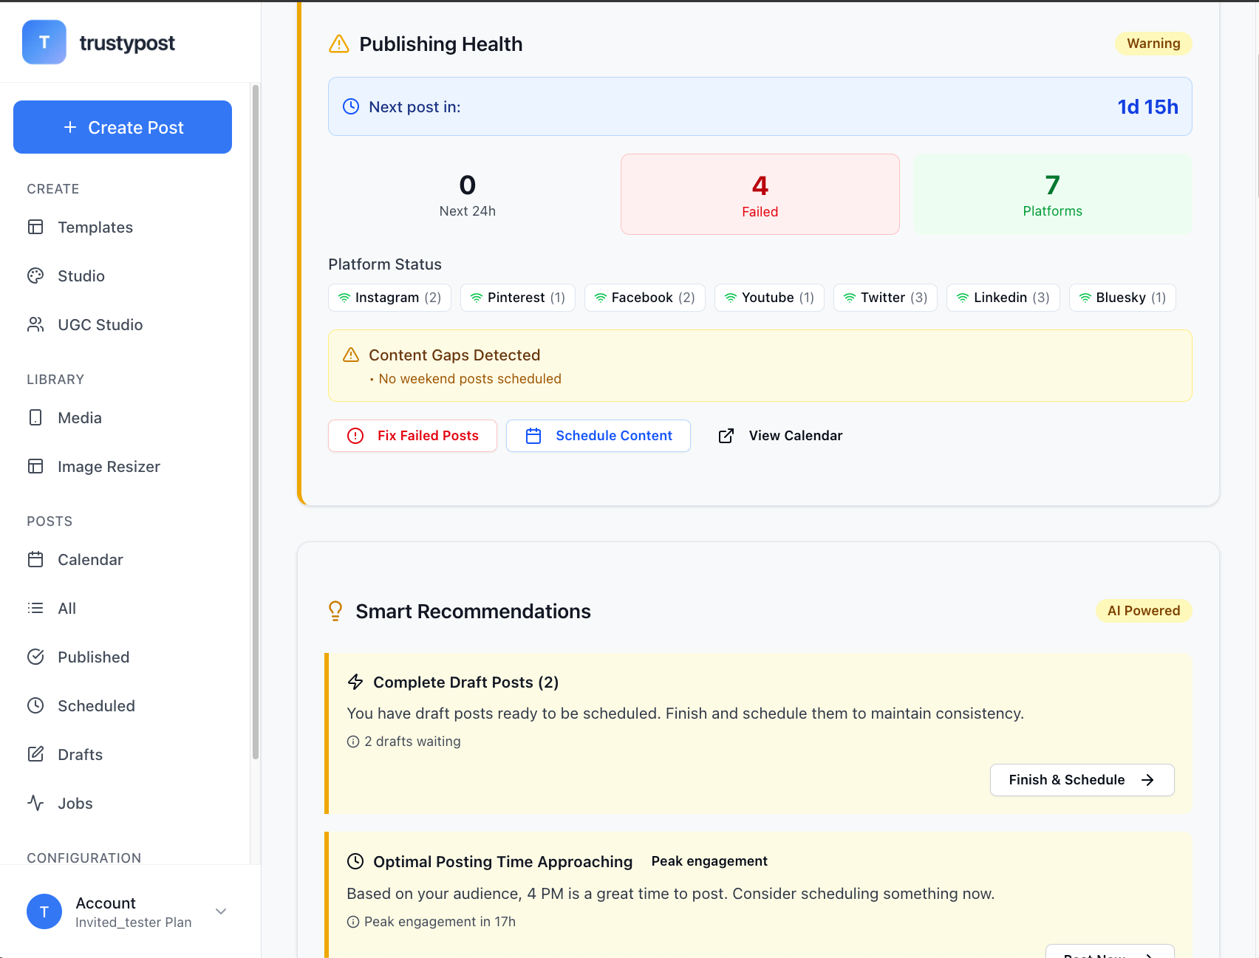Click Finish & Schedule button
The width and height of the screenshot is (1259, 958).
click(1082, 780)
